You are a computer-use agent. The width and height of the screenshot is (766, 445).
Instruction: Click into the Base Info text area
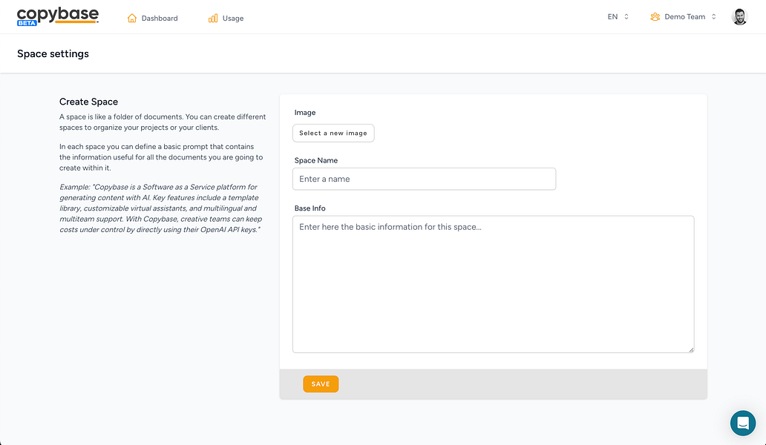[x=493, y=284]
